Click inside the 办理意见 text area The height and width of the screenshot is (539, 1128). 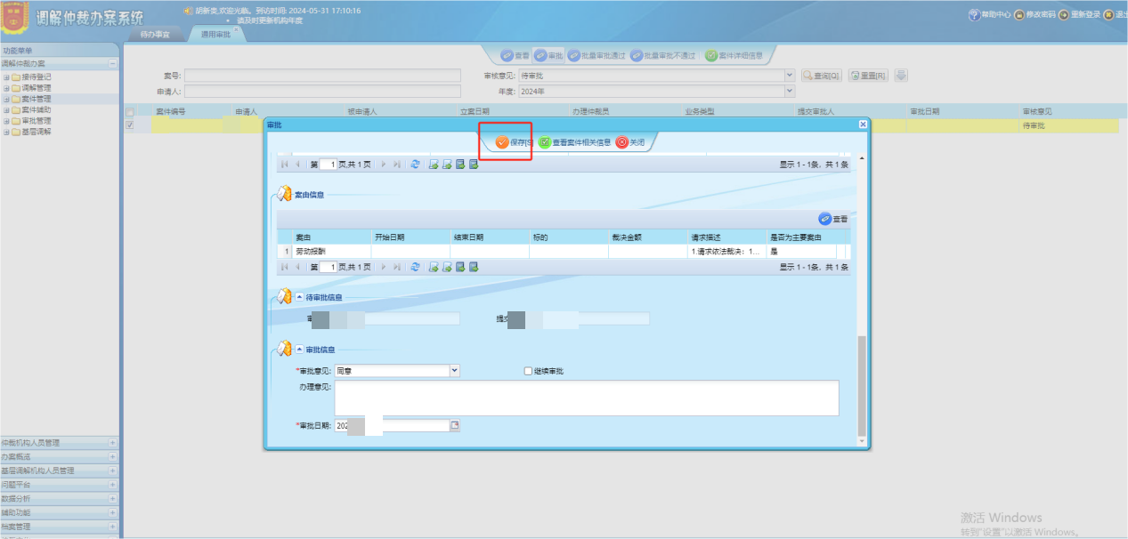tap(586, 398)
